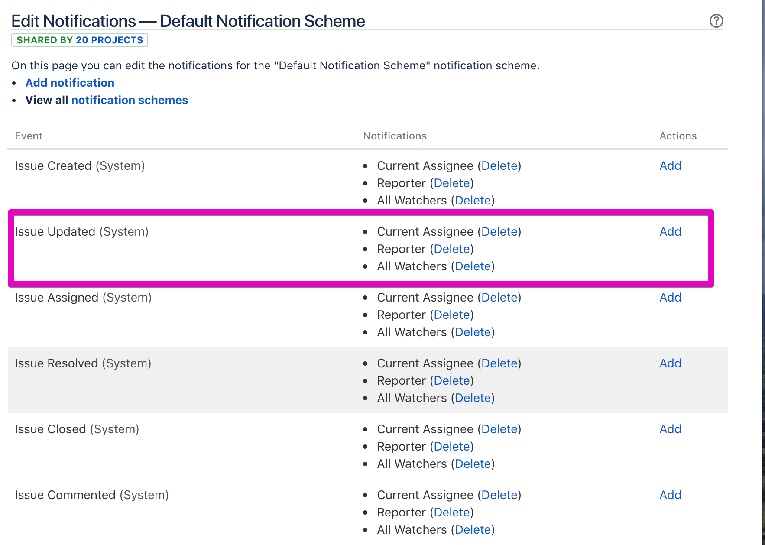The width and height of the screenshot is (765, 545).
Task: Delete Current Assignee from Issue Commented
Action: 499,495
